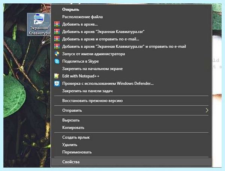This screenshot has height=171, width=225.
Task: Select Закрепить на начальном экране
Action: (x=131, y=69)
